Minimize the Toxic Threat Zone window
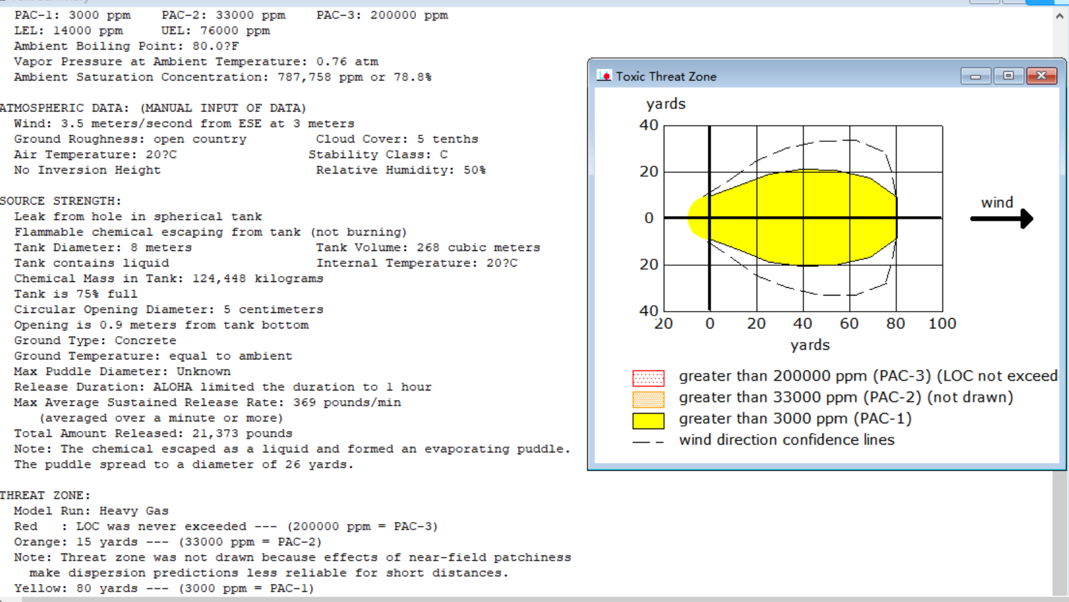This screenshot has height=602, width=1069. coord(975,76)
